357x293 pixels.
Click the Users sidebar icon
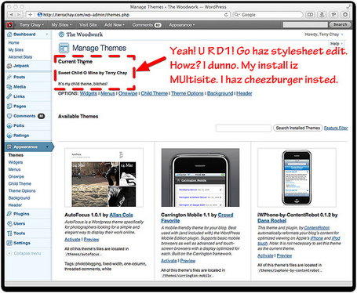coord(9,223)
